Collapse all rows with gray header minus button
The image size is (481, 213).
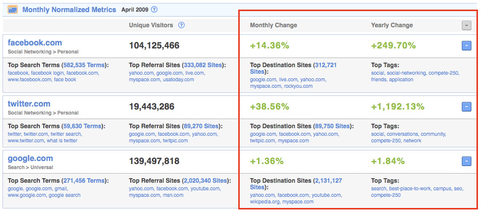tap(466, 25)
